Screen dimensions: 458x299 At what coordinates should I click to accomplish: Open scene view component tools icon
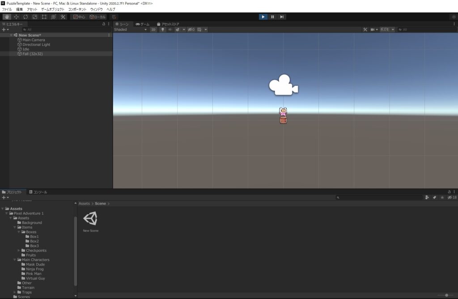coord(365,29)
